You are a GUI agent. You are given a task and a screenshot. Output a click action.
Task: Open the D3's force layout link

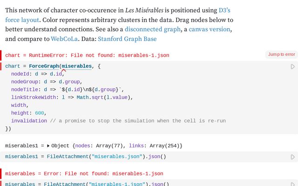(x=119, y=15)
